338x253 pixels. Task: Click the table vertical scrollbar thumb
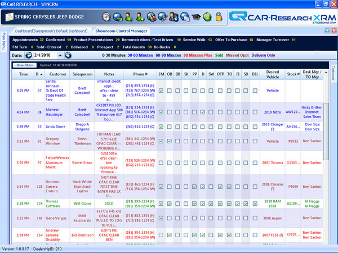(326, 131)
